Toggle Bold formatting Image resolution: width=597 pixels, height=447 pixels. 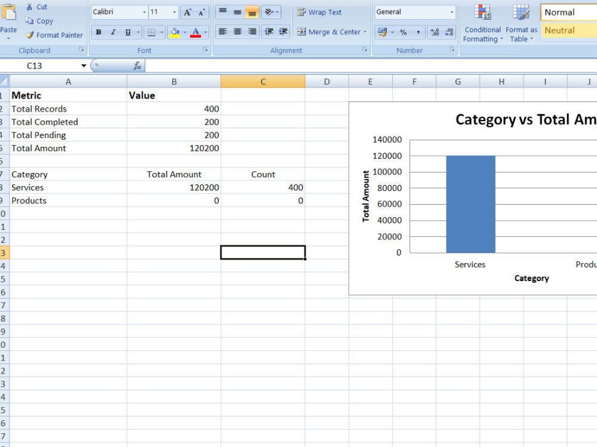(99, 32)
